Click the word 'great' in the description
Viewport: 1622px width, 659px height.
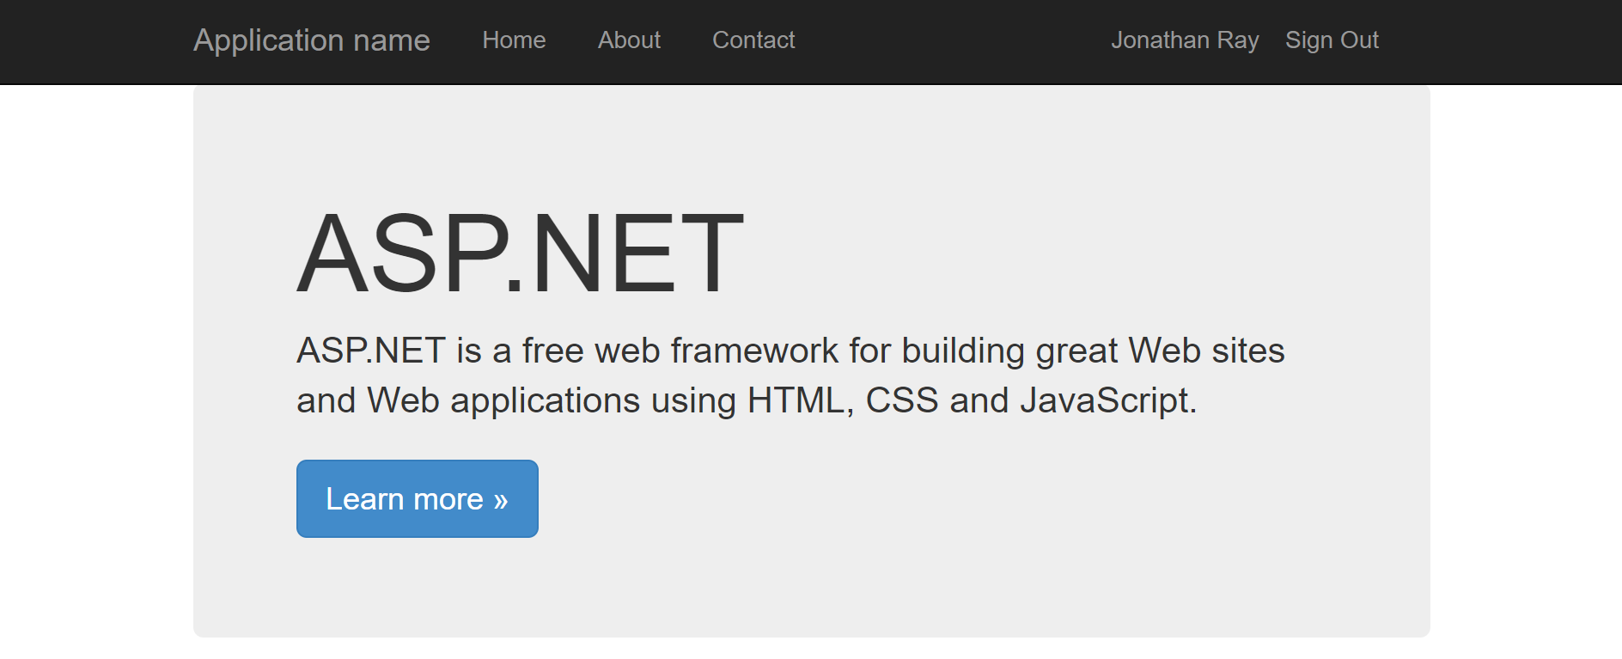click(x=1076, y=351)
